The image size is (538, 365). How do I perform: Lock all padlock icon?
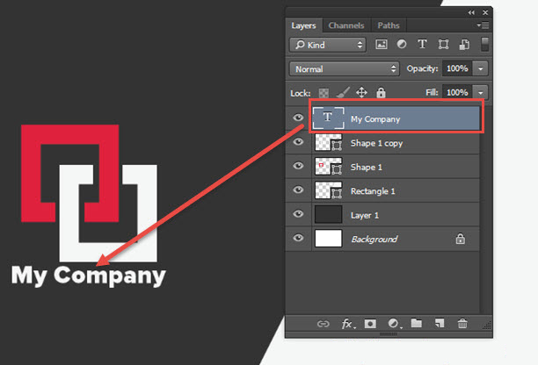click(381, 92)
